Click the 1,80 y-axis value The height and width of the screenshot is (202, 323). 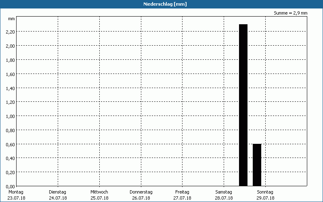point(10,60)
